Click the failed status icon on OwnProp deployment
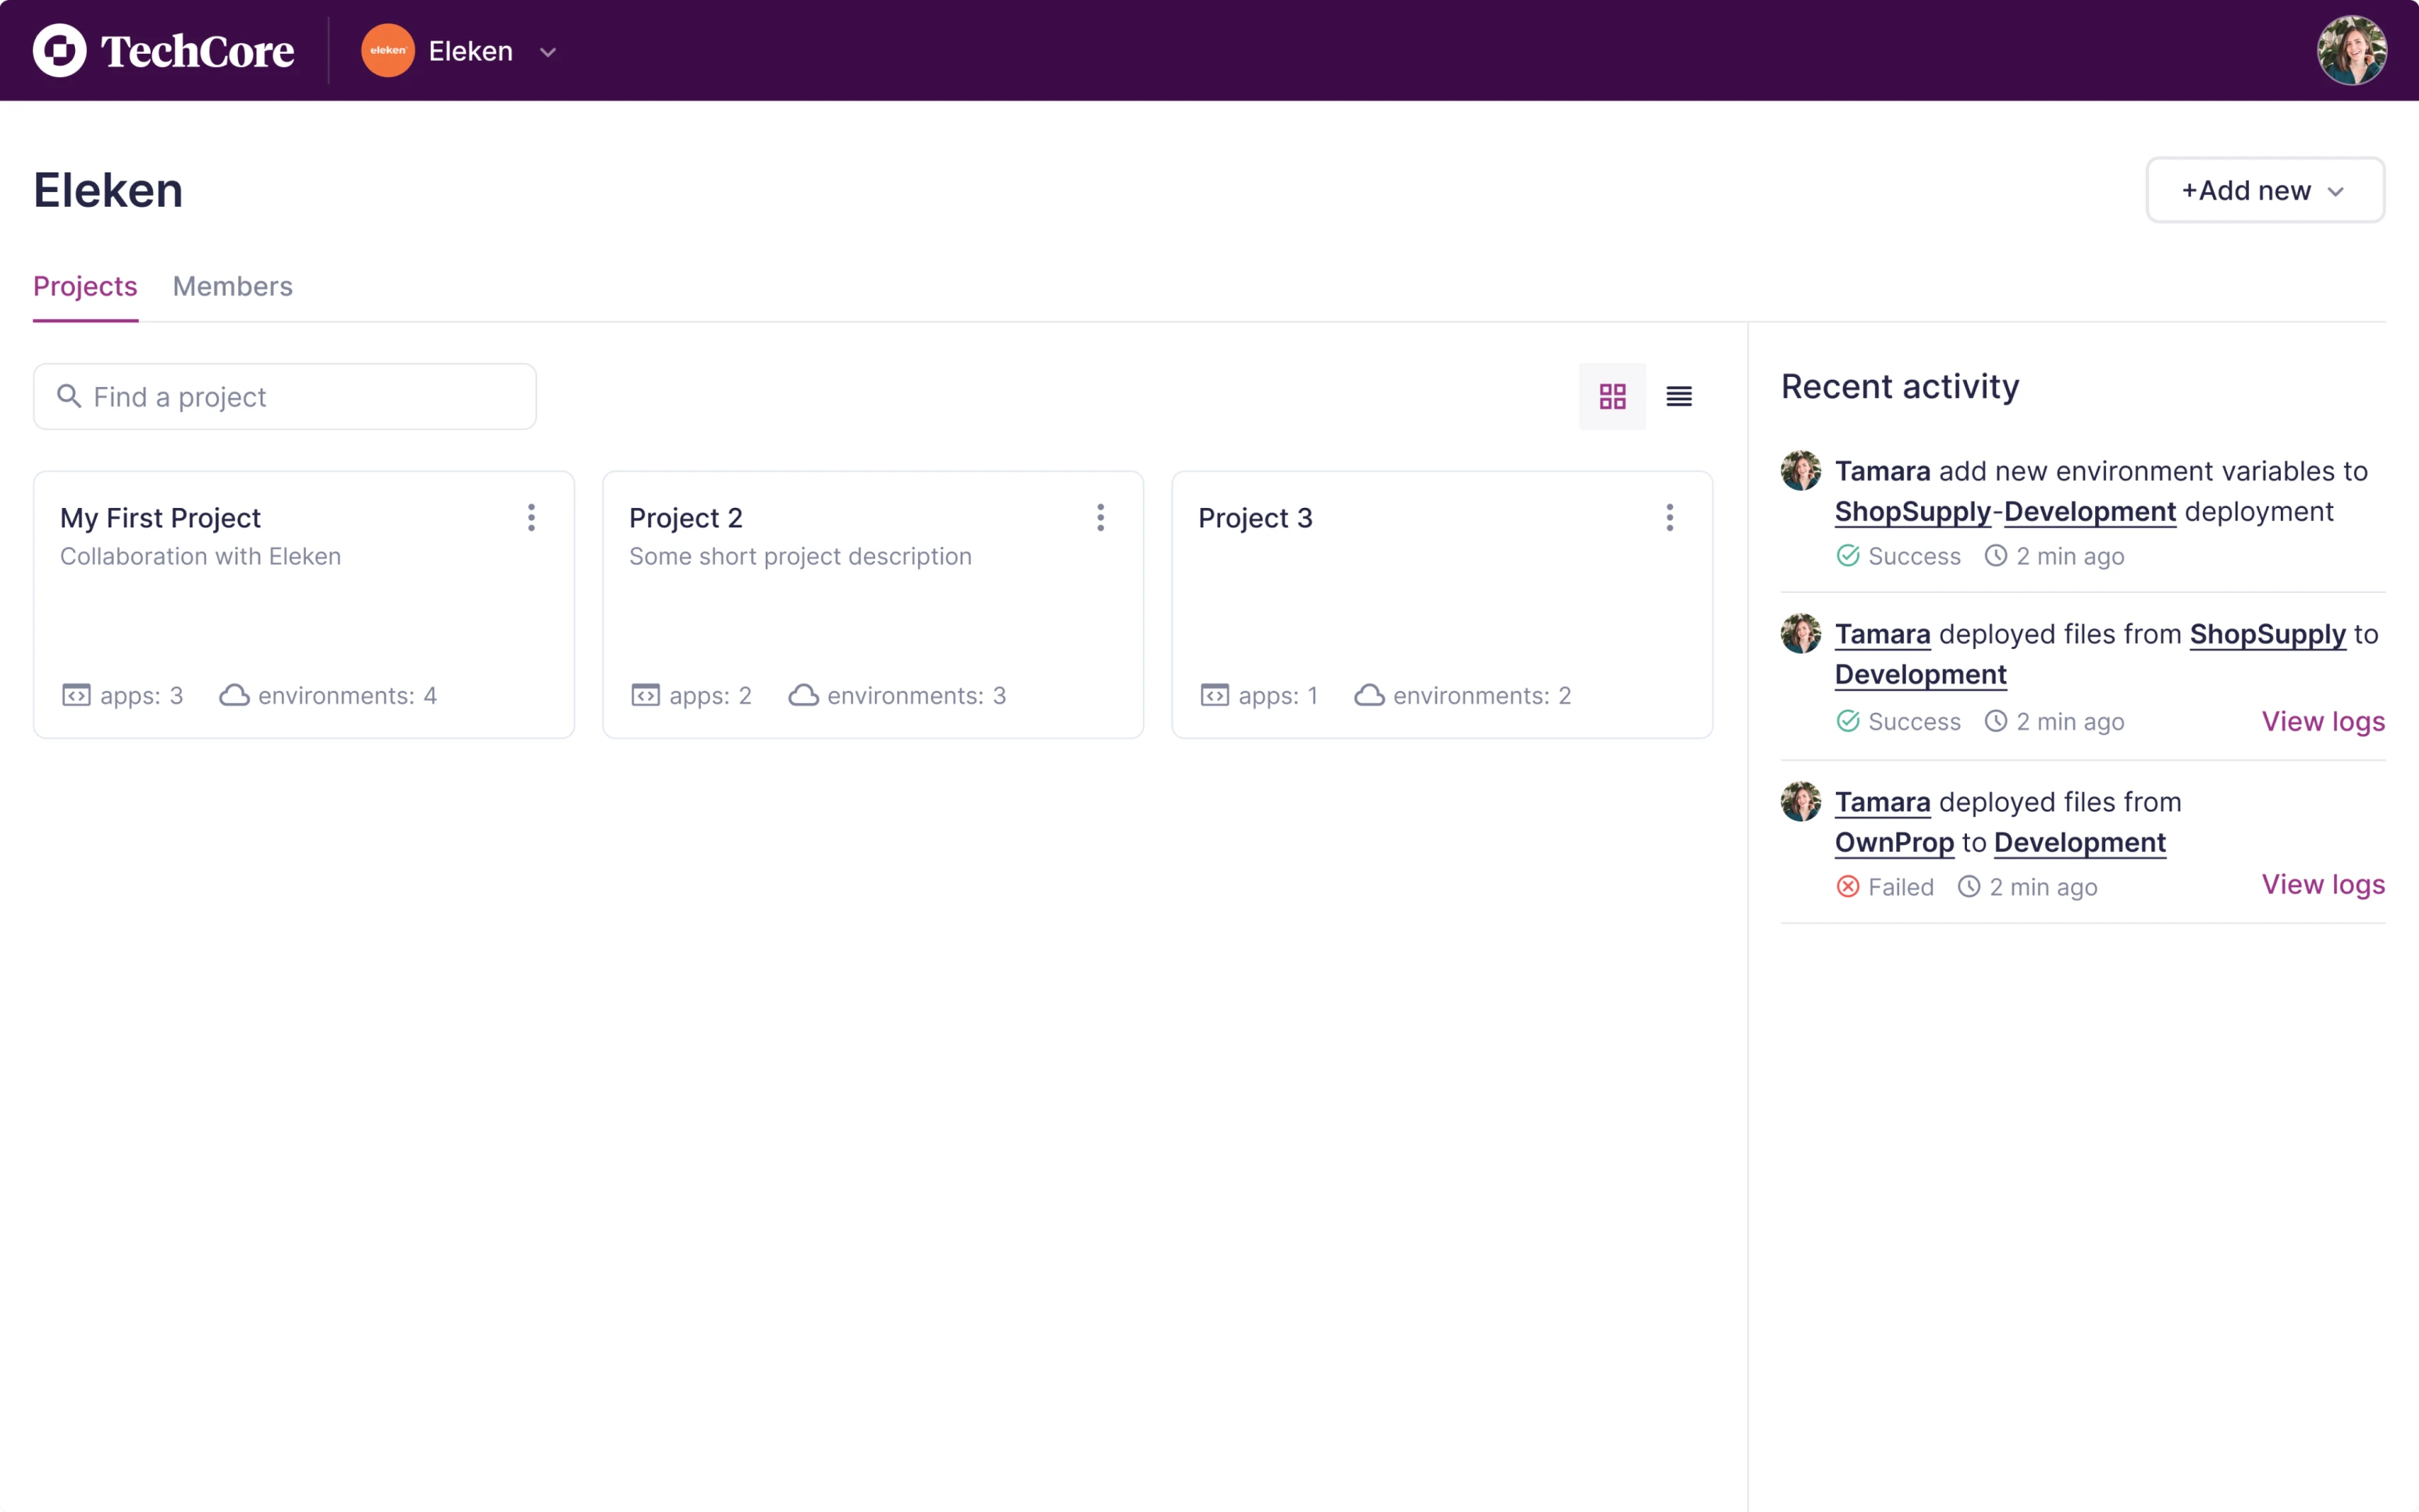The image size is (2419, 1512). (1847, 886)
